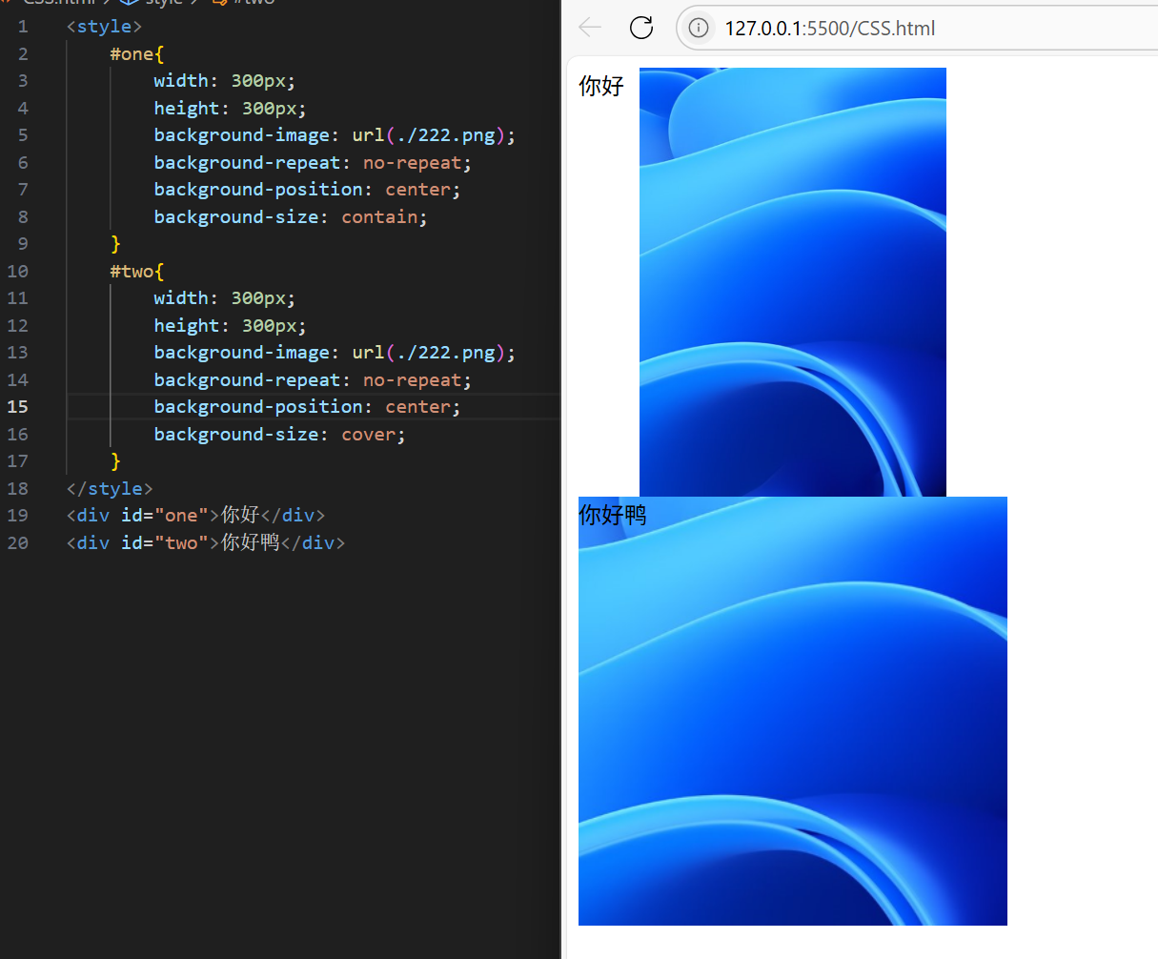Click the '你好' text in the browser page
The height and width of the screenshot is (959, 1158).
pyautogui.click(x=601, y=86)
